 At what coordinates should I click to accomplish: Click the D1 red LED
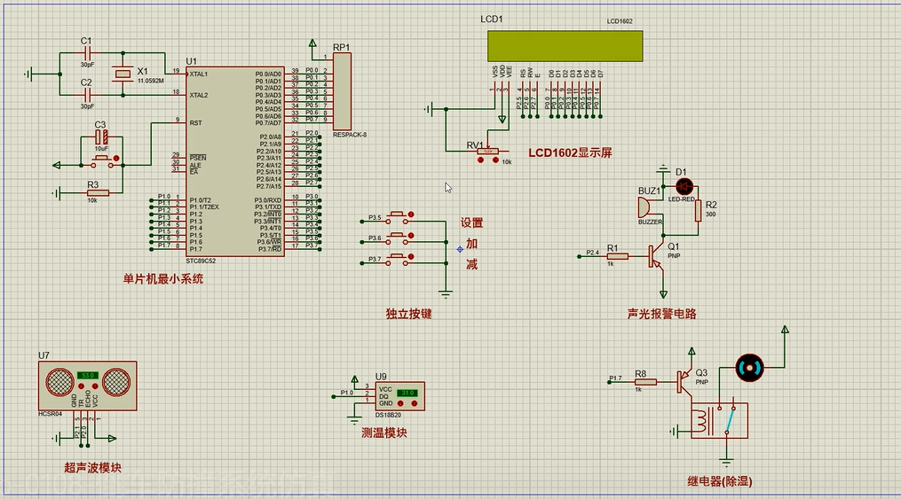(x=684, y=186)
